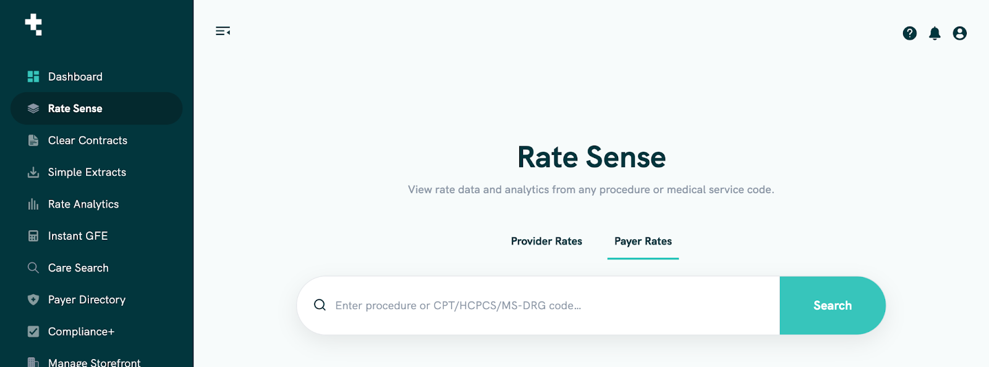Image resolution: width=989 pixels, height=367 pixels.
Task: Focus the procedure code search field
Action: pyautogui.click(x=544, y=305)
